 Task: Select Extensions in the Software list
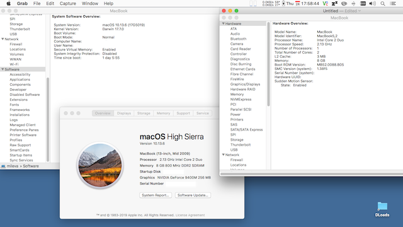pyautogui.click(x=18, y=100)
